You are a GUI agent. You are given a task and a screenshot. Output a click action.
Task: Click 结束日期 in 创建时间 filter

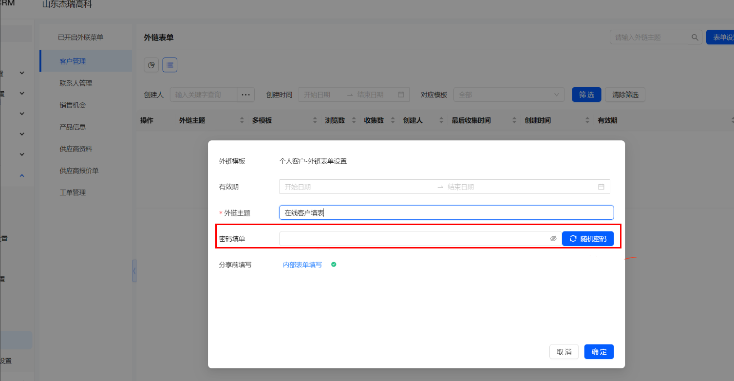click(375, 95)
